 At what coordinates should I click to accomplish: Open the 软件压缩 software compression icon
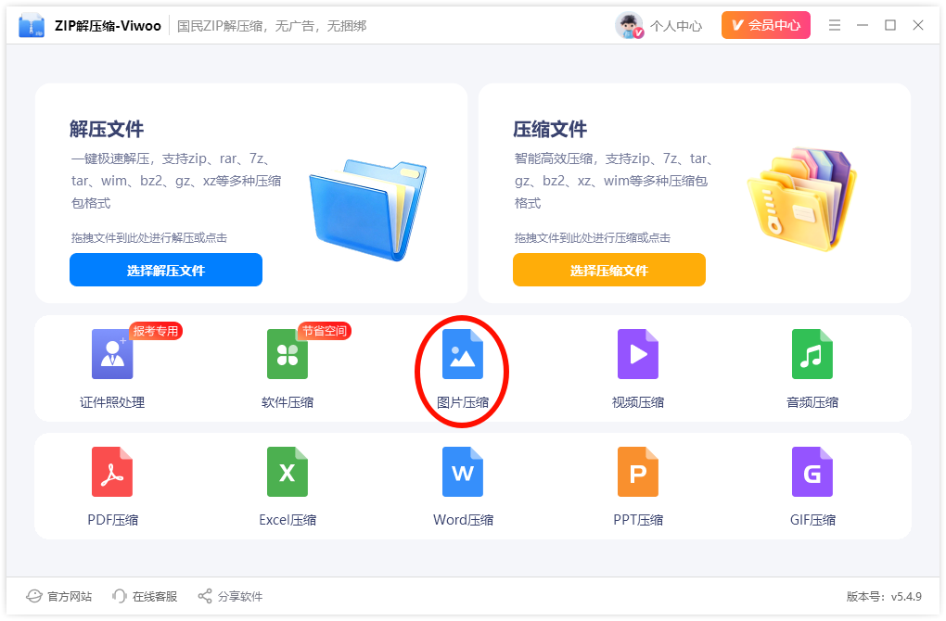288,354
